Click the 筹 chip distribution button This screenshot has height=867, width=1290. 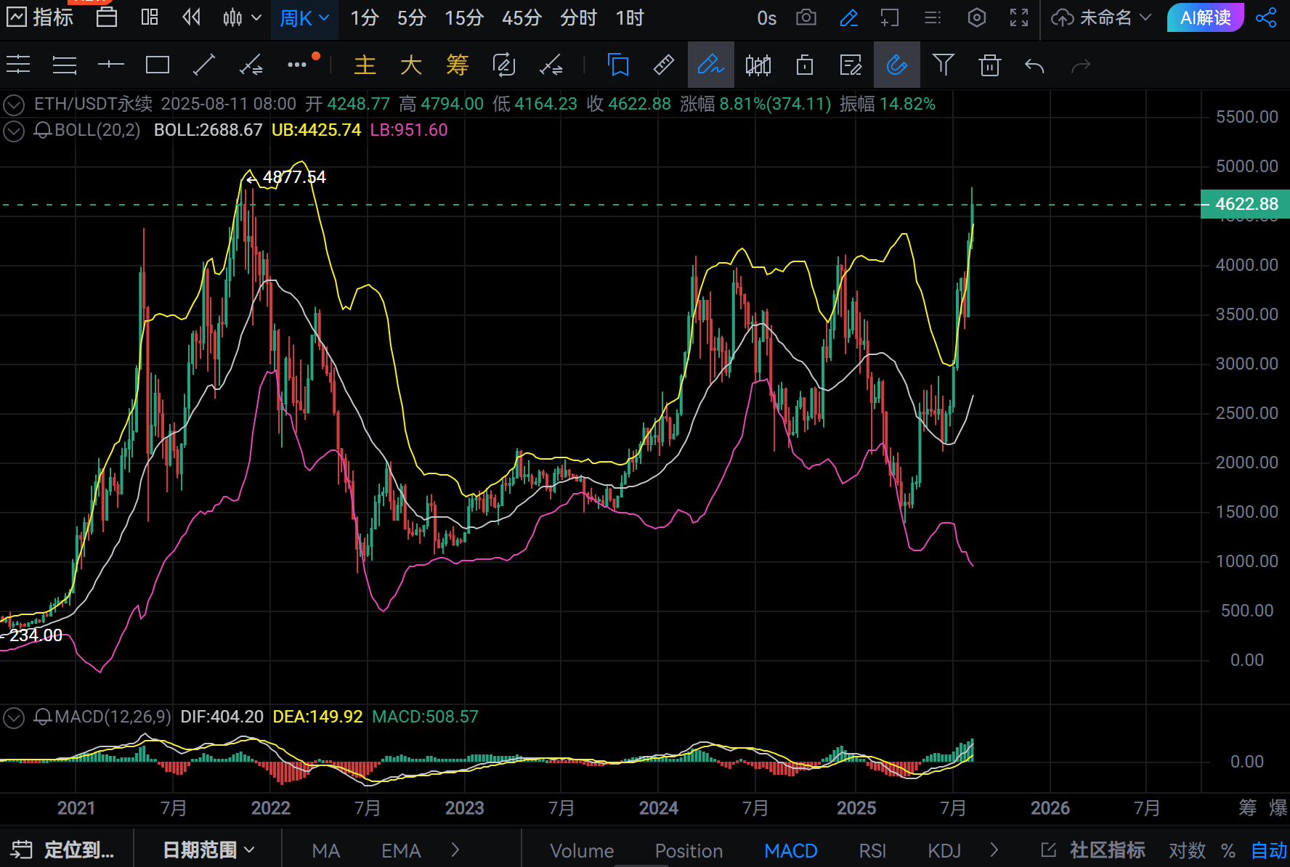pos(458,65)
